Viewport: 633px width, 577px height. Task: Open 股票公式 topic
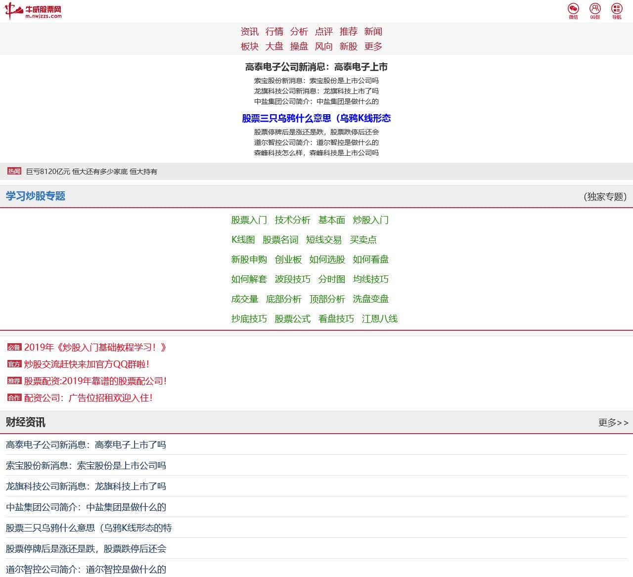[x=293, y=319]
